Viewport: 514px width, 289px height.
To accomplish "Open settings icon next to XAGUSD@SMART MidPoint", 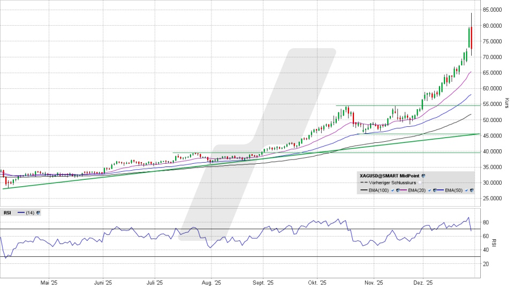I will [424, 175].
